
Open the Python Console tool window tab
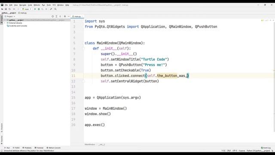click(53, 148)
